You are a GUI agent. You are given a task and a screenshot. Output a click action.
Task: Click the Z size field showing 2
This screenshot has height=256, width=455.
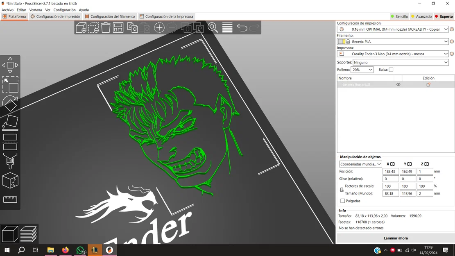pyautogui.click(x=425, y=193)
